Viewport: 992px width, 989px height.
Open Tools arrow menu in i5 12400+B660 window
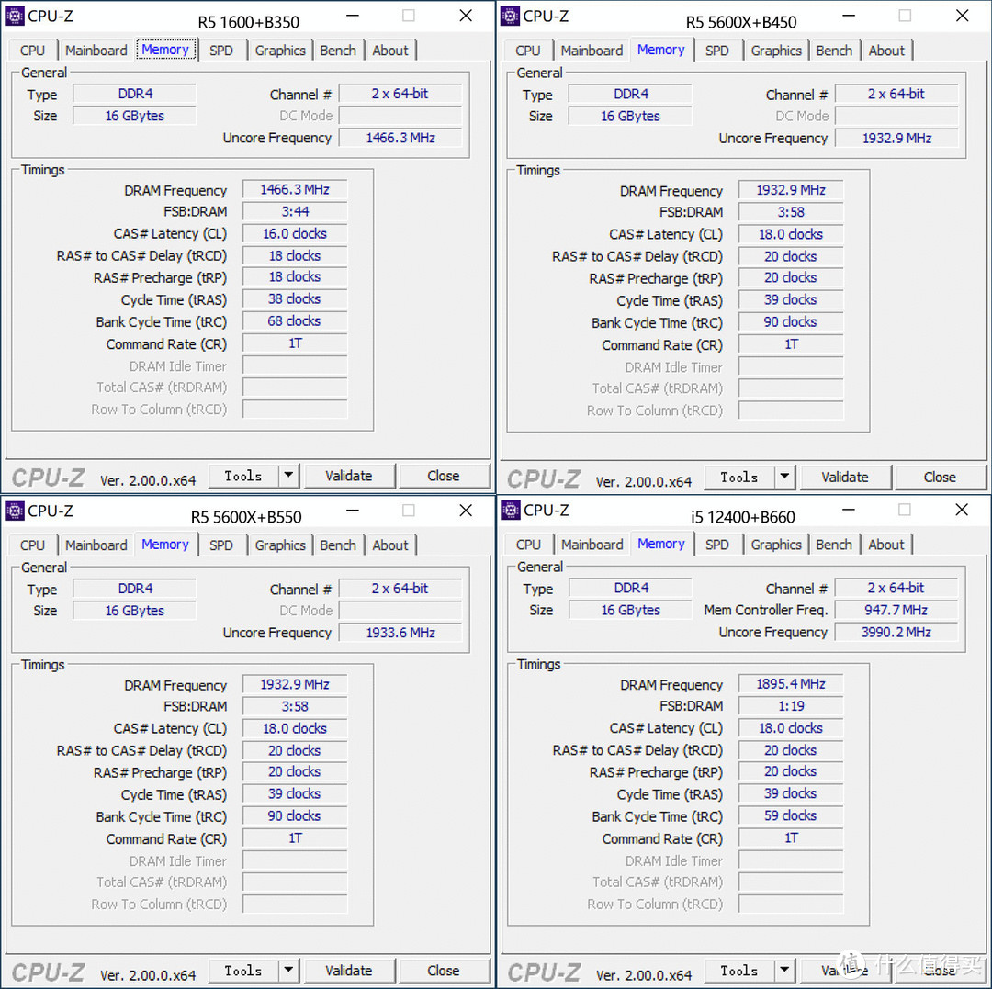tap(784, 971)
